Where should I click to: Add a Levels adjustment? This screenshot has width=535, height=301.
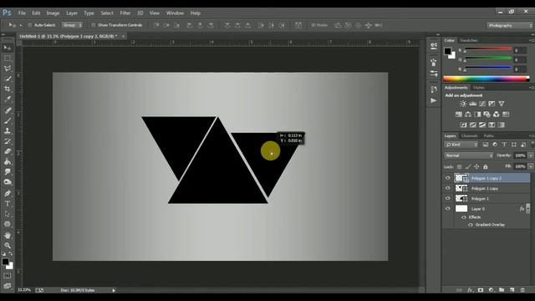[472, 104]
